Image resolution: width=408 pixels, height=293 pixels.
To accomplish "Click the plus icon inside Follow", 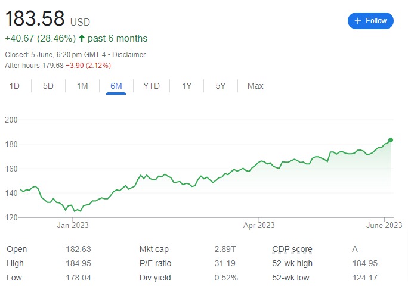I will coord(358,21).
